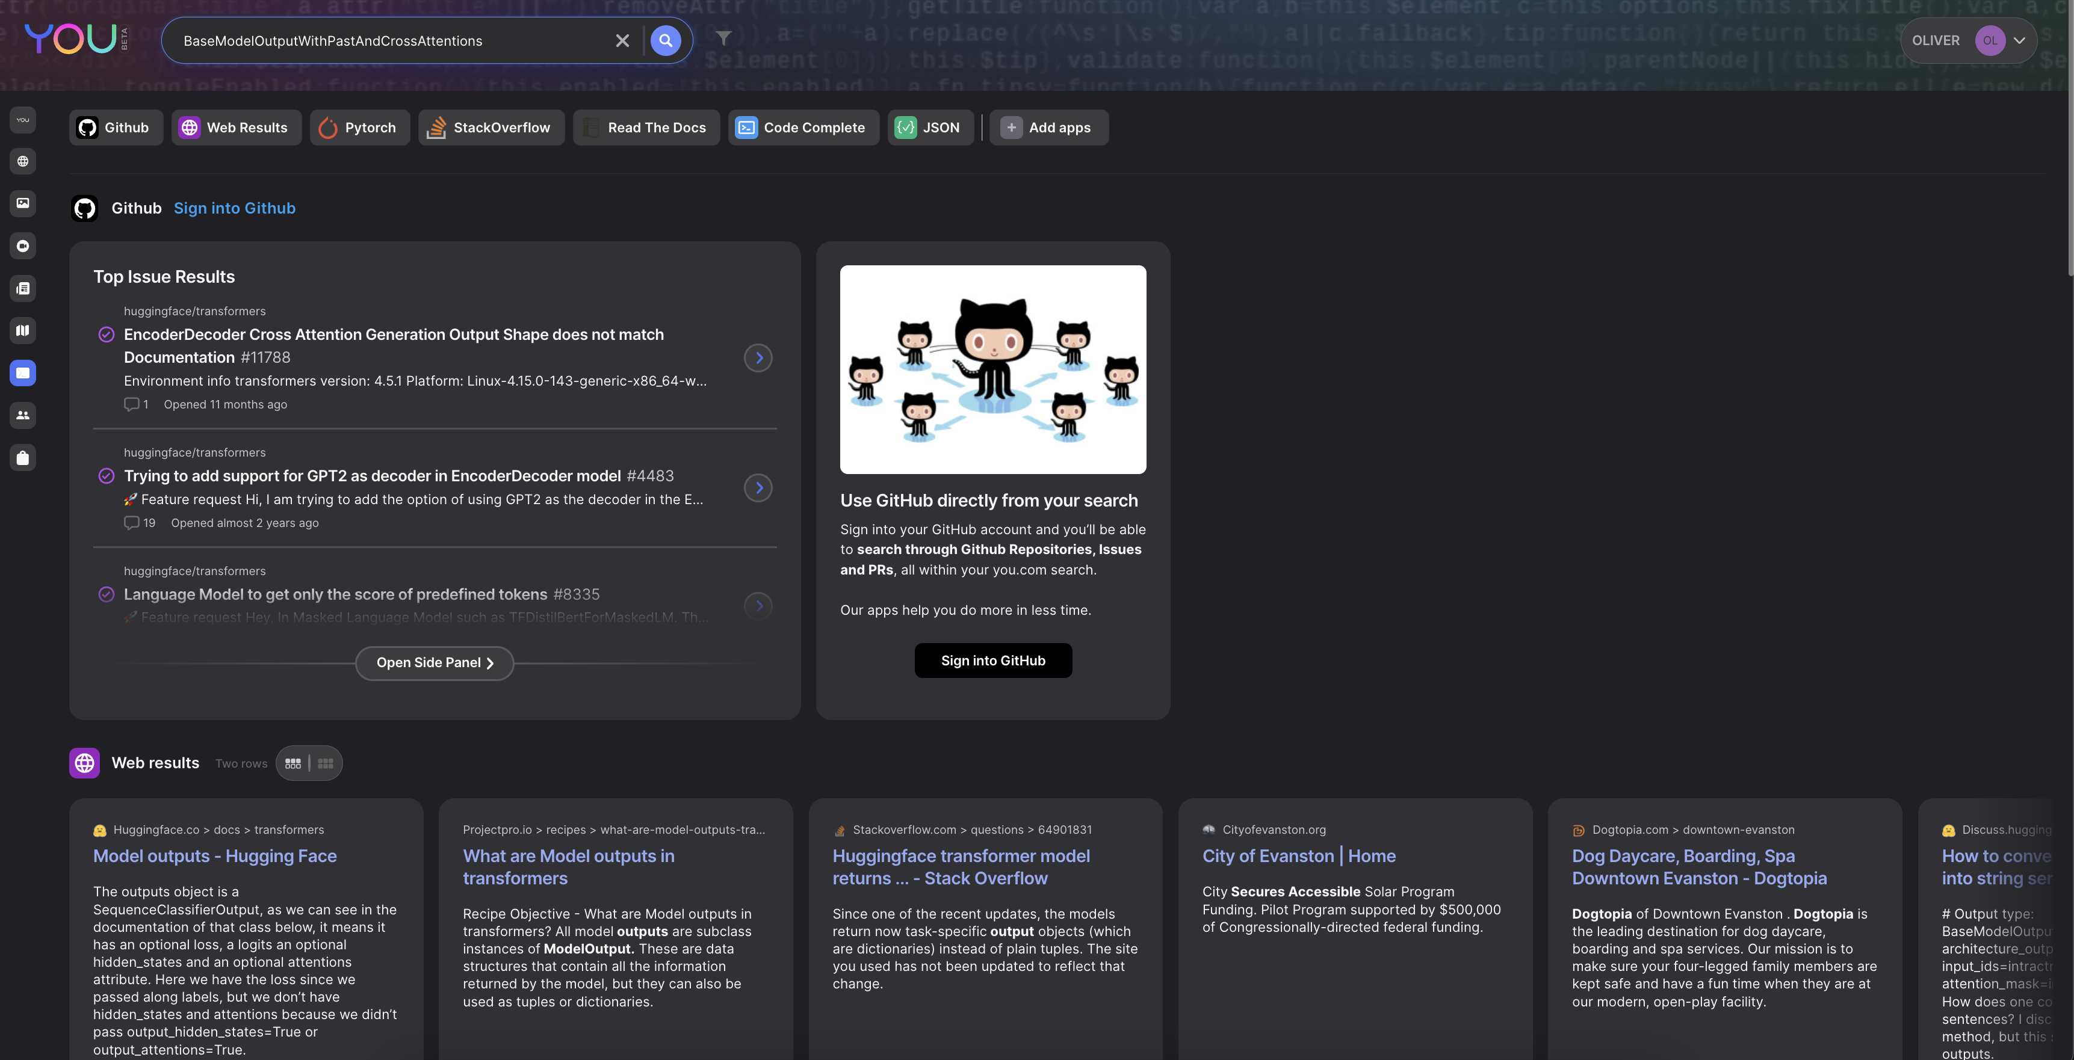Image resolution: width=2074 pixels, height=1060 pixels.
Task: Open shopping bag icon in sidebar
Action: [22, 458]
